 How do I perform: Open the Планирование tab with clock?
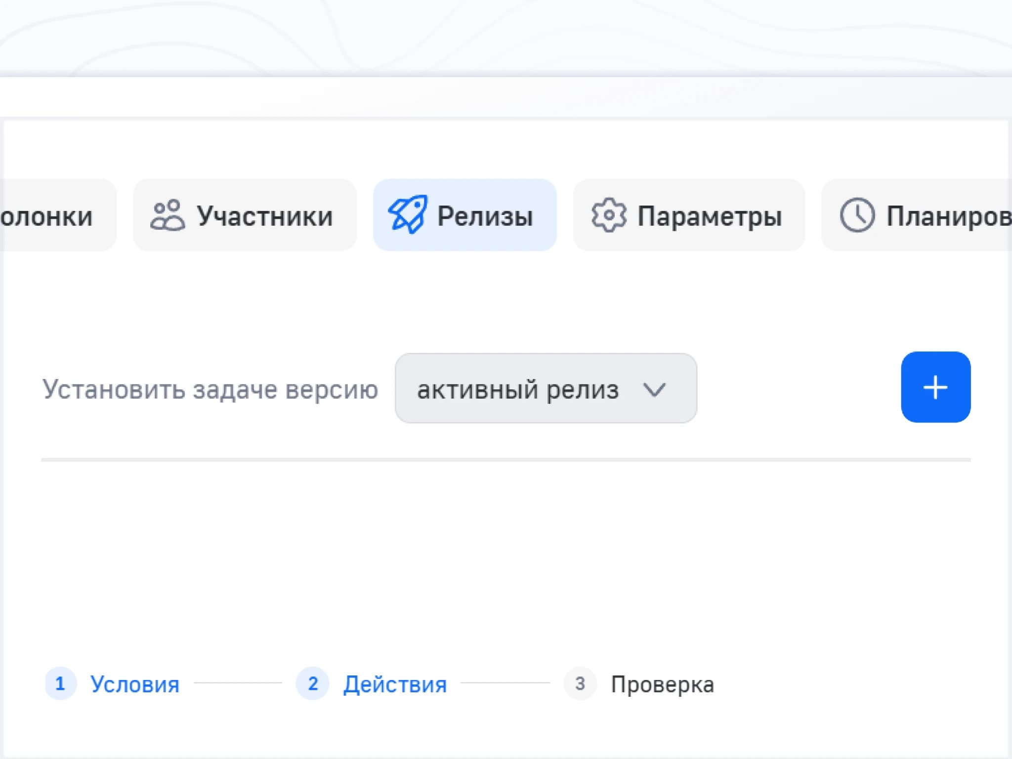click(917, 215)
